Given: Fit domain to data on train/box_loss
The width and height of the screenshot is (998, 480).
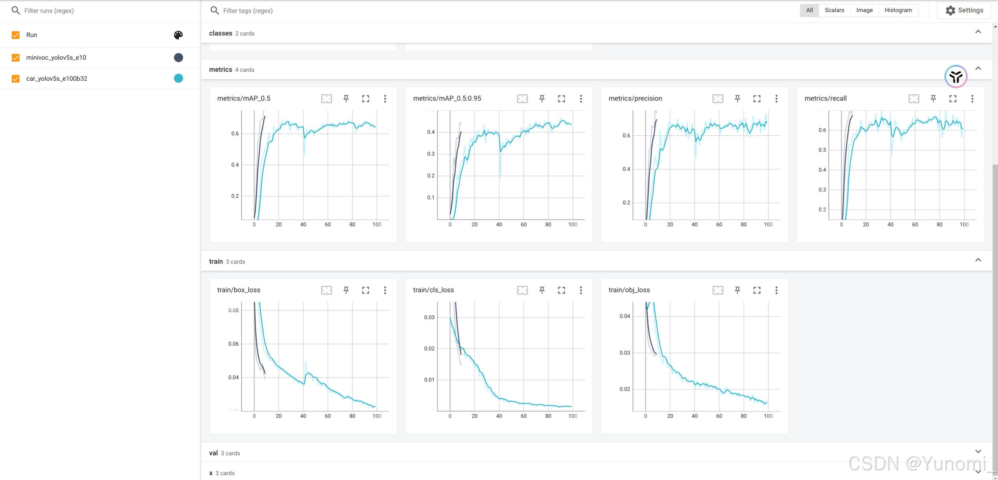Looking at the screenshot, I should [x=326, y=290].
